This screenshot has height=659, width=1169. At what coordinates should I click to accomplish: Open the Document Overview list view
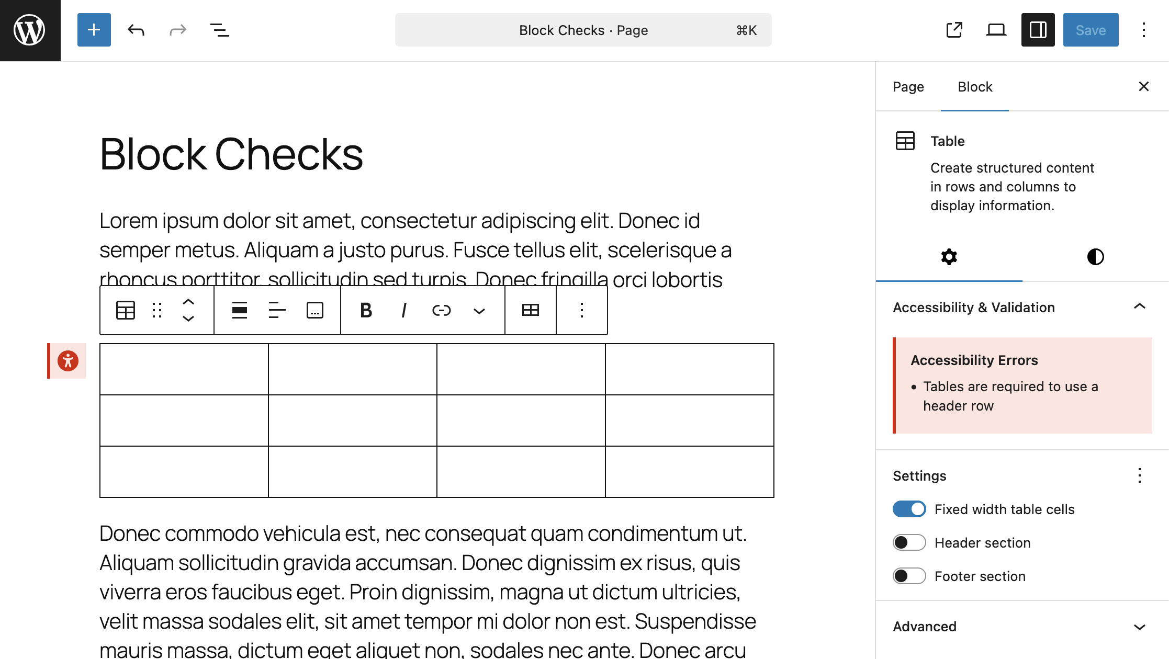(219, 30)
